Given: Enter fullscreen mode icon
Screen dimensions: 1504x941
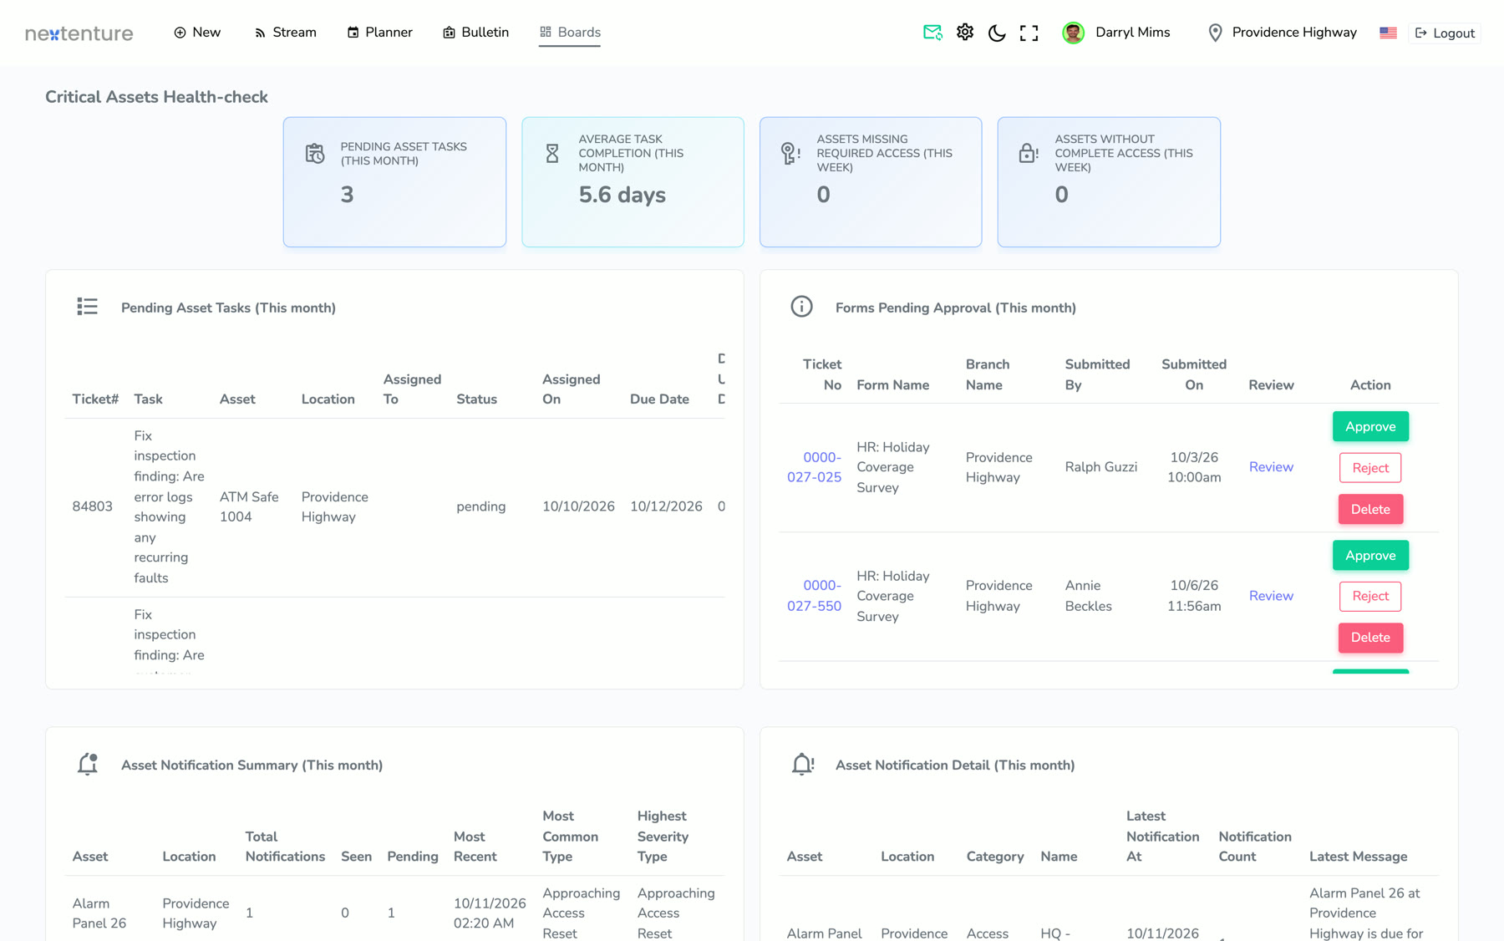Looking at the screenshot, I should [x=1029, y=33].
